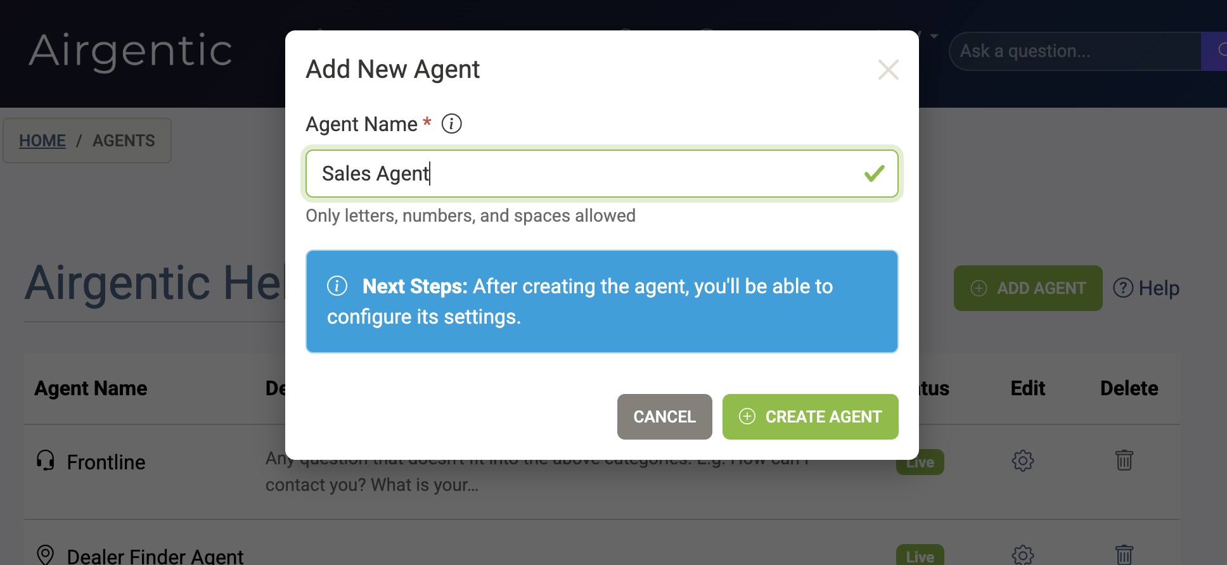Open settings gear for Dealer Finder Agent
Viewport: 1227px width, 565px height.
pos(1022,555)
